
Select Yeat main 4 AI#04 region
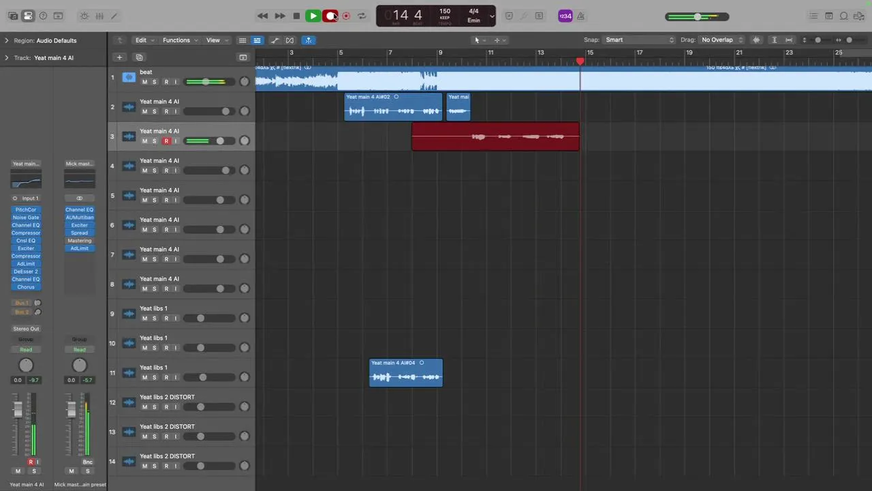[406, 373]
